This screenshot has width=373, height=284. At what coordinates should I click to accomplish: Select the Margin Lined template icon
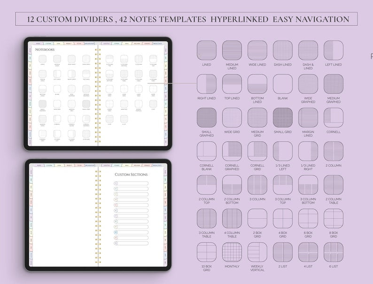[x=308, y=118]
